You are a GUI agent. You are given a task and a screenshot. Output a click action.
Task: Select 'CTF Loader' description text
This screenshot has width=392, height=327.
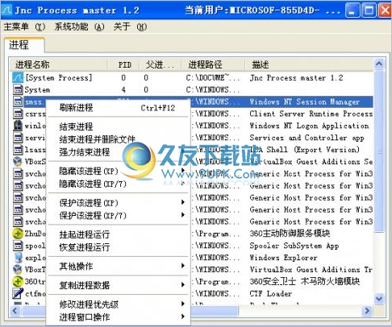click(271, 293)
